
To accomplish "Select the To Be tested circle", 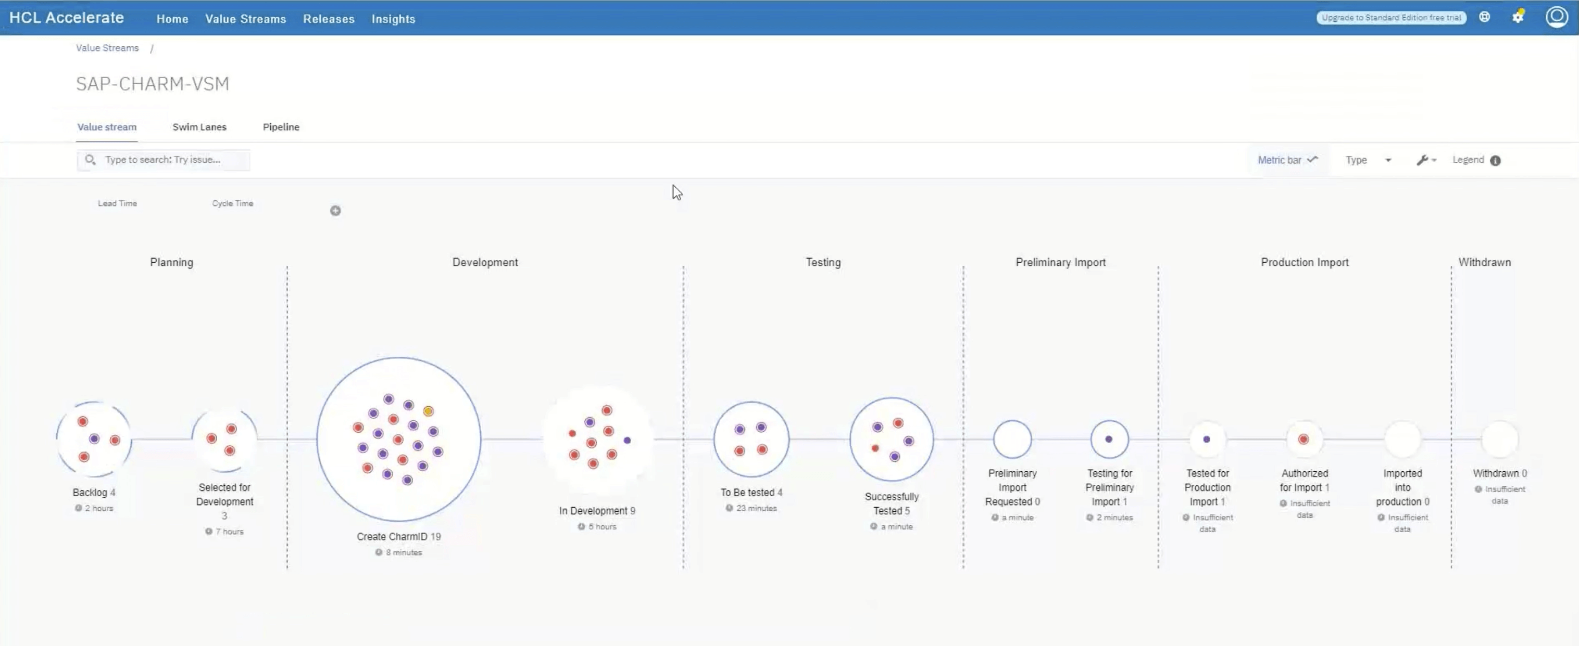I will tap(751, 439).
